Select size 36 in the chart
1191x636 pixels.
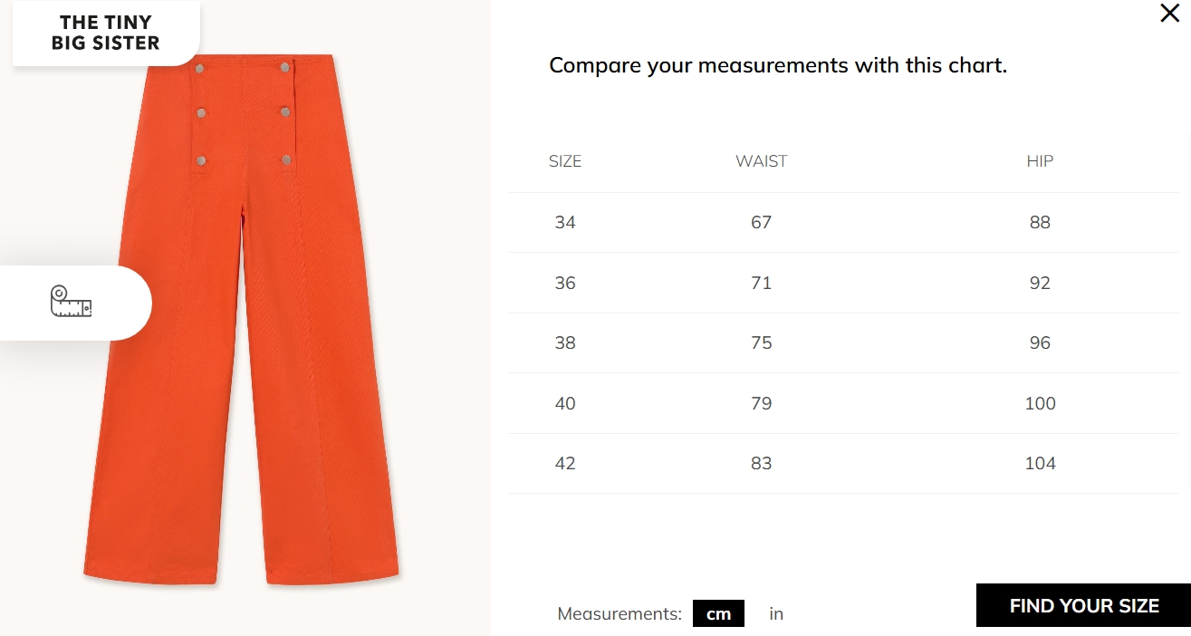565,283
